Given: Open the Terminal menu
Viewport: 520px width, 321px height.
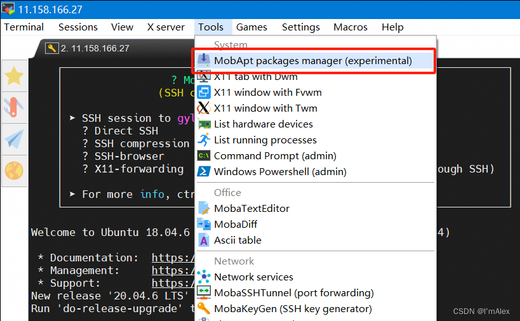Looking at the screenshot, I should coord(24,27).
